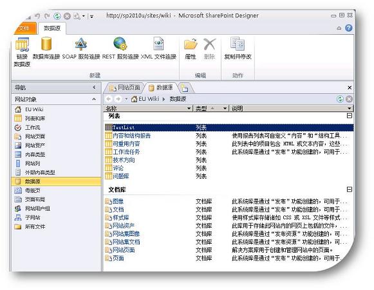Minimize the ribbon with the caret icon
Image resolution: width=374 pixels, height=290 pixels.
(339, 28)
